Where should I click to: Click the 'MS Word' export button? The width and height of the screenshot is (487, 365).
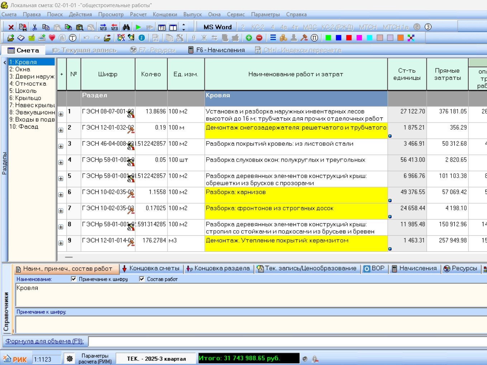(x=217, y=27)
